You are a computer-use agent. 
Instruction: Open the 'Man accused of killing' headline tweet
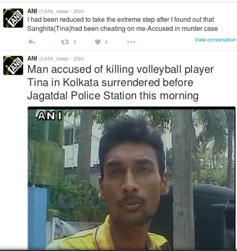[x=120, y=82]
